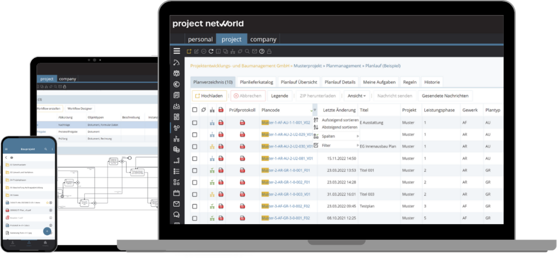Open the help question mark icon

(x=262, y=52)
